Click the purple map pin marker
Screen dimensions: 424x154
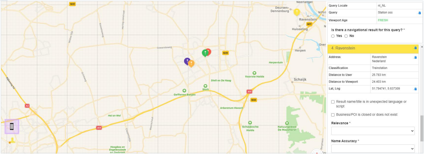[x=187, y=62]
